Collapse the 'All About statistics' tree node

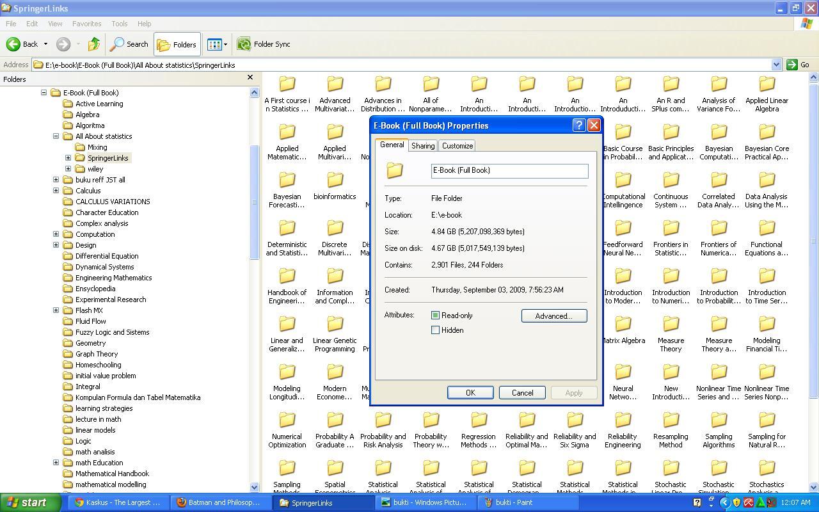coord(56,136)
